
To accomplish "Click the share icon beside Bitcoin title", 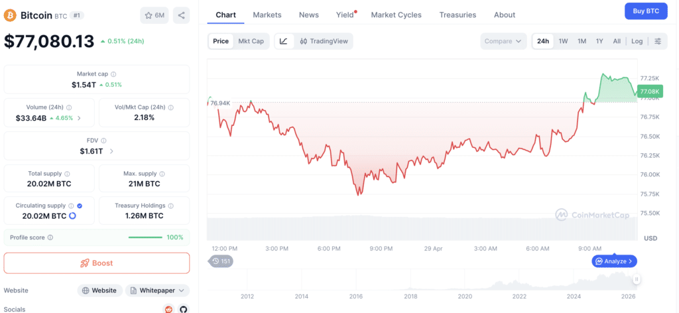I will [181, 15].
